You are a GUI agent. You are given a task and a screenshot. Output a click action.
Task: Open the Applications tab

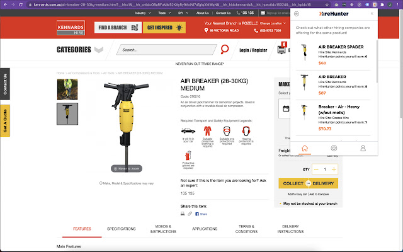[205, 229]
